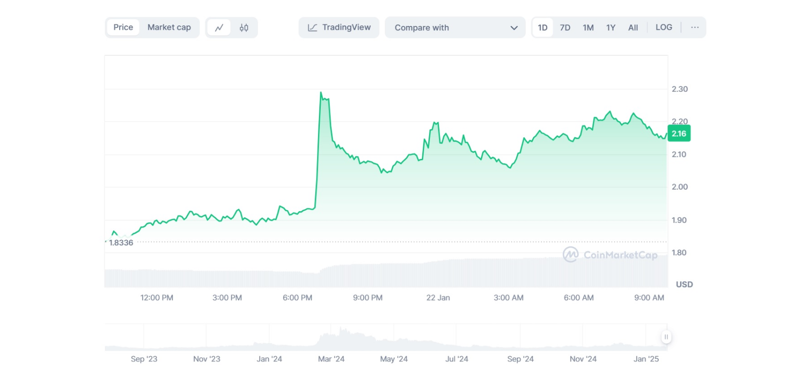Viewport: 808px width, 384px height.
Task: Select the Market cap tab
Action: tap(169, 27)
